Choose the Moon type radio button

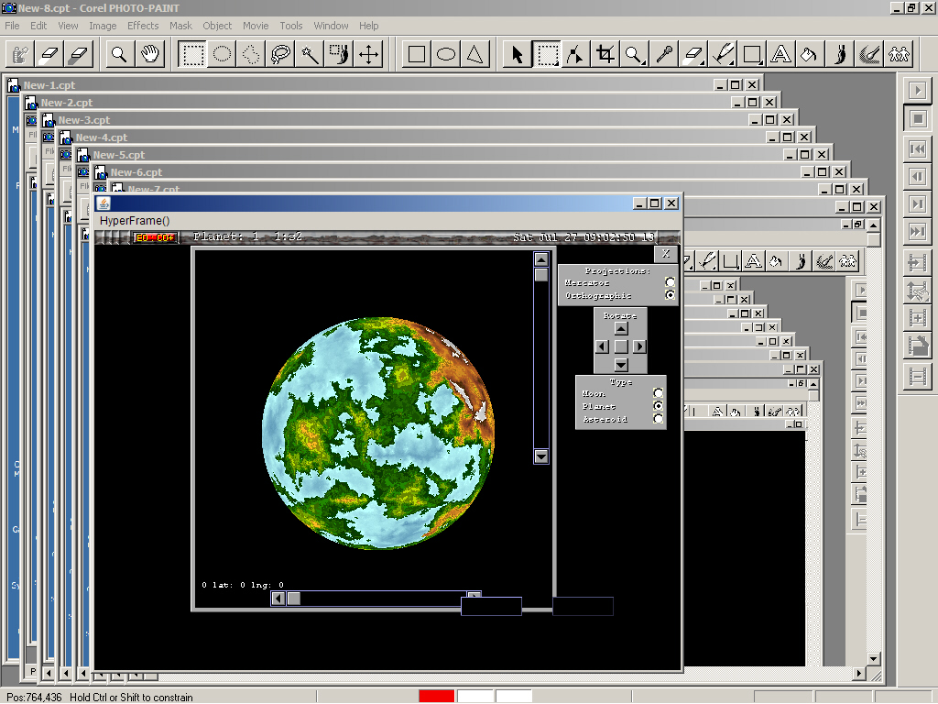click(x=658, y=394)
